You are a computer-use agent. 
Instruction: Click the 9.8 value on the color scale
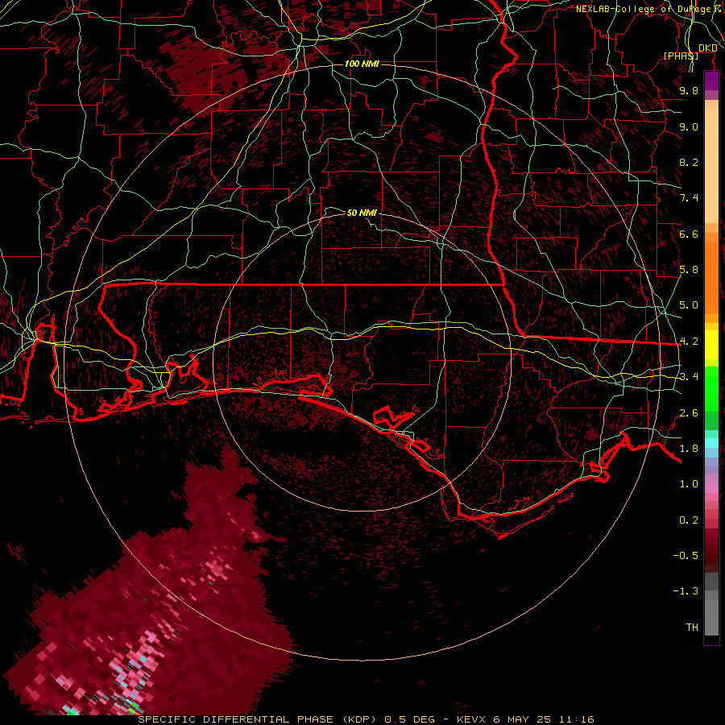pyautogui.click(x=689, y=90)
